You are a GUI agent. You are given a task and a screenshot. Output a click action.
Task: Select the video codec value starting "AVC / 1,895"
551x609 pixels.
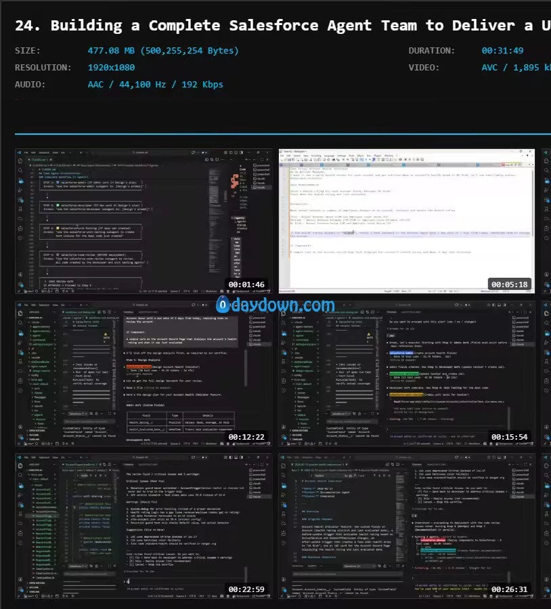(516, 68)
